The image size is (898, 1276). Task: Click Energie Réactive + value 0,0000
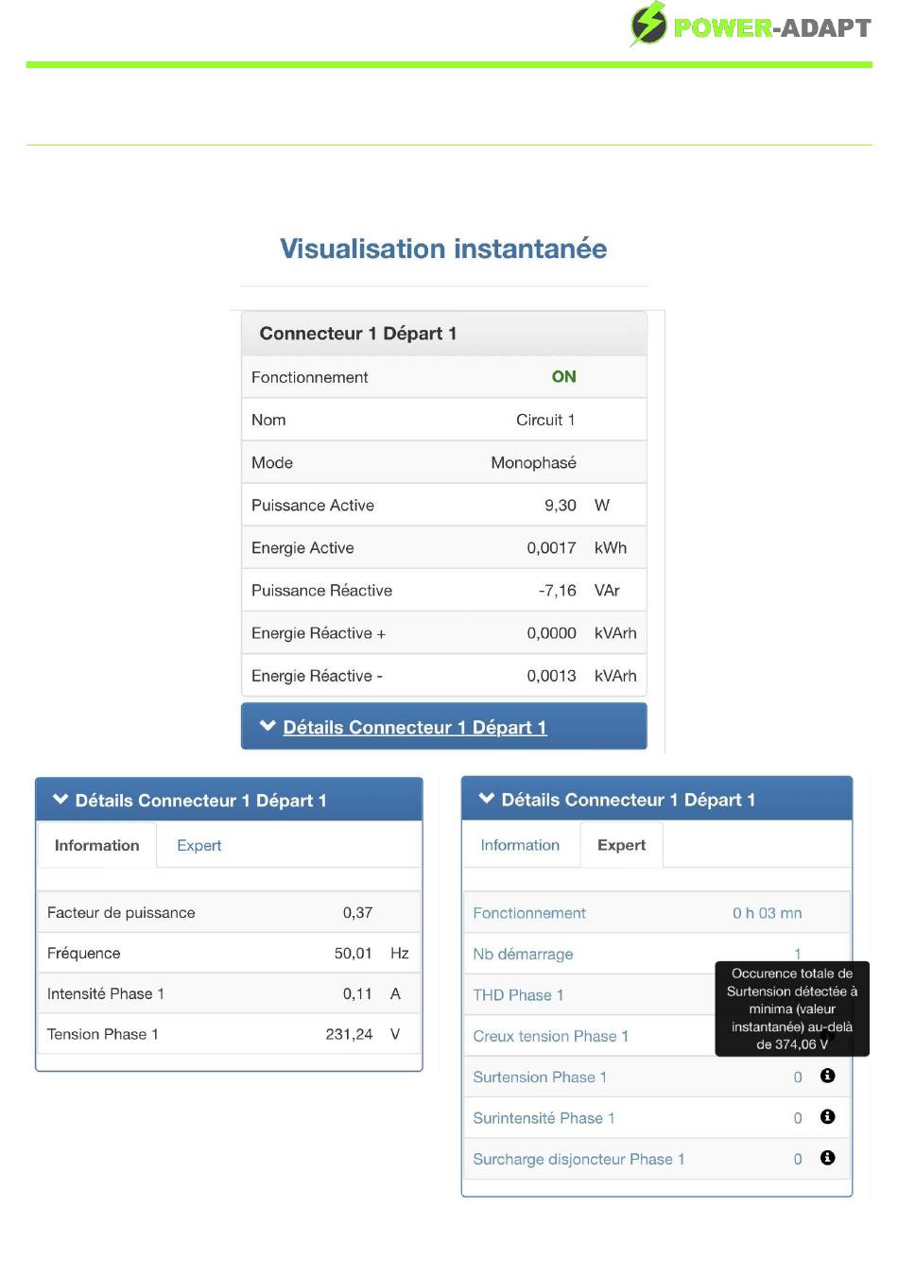(552, 633)
